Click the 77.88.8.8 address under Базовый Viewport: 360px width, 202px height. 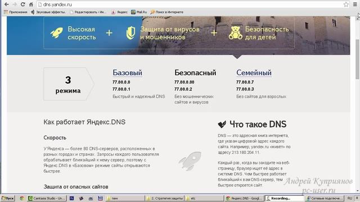pos(121,82)
